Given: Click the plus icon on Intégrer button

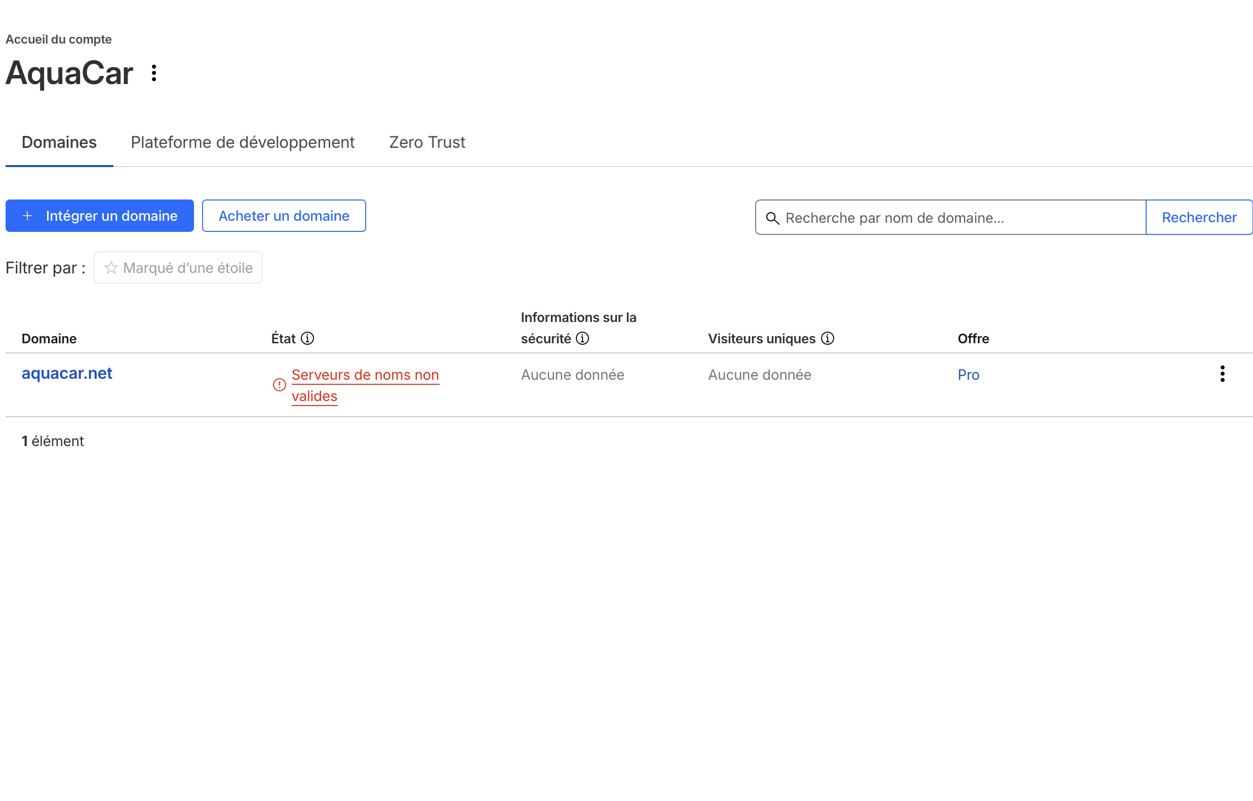Looking at the screenshot, I should click(x=27, y=216).
